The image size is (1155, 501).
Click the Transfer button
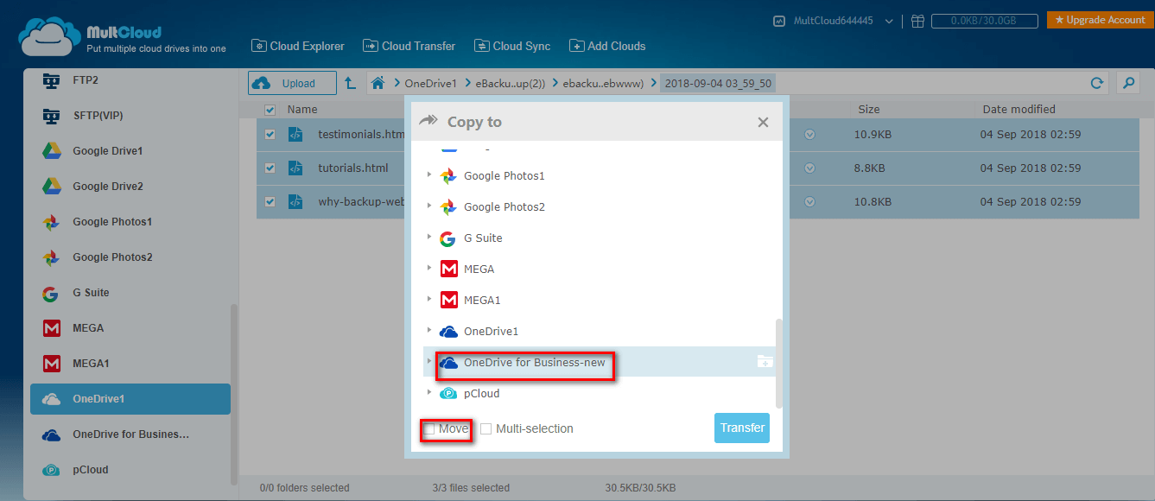[742, 428]
